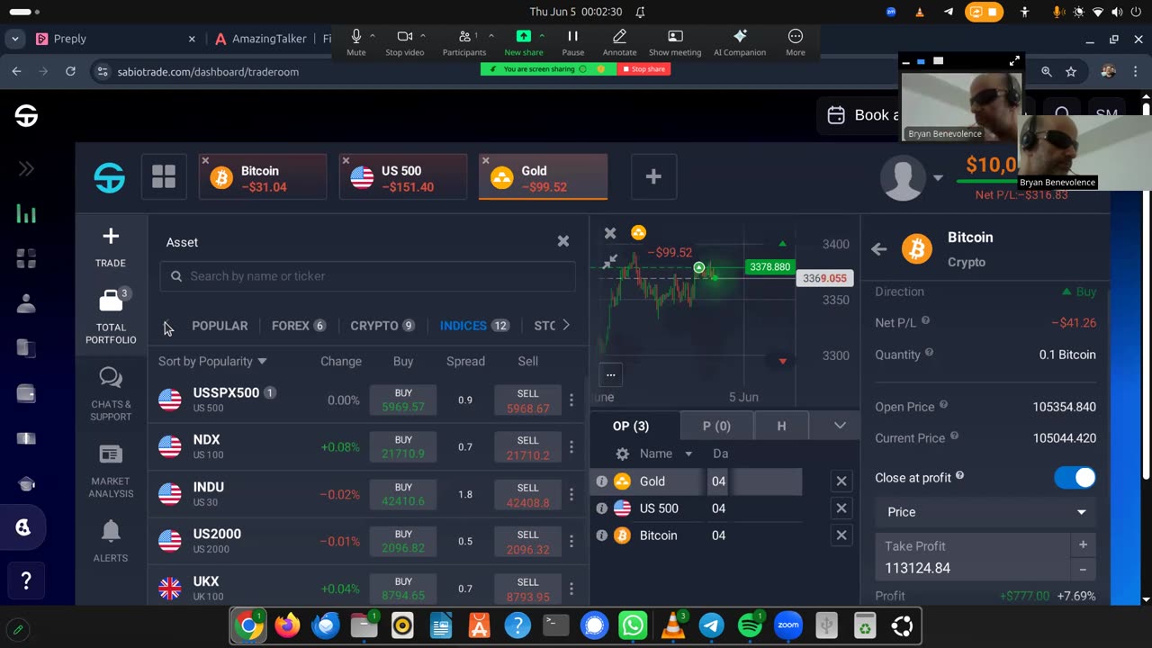The image size is (1152, 648).
Task: Open the sidebar bar chart icon
Action: 26,213
